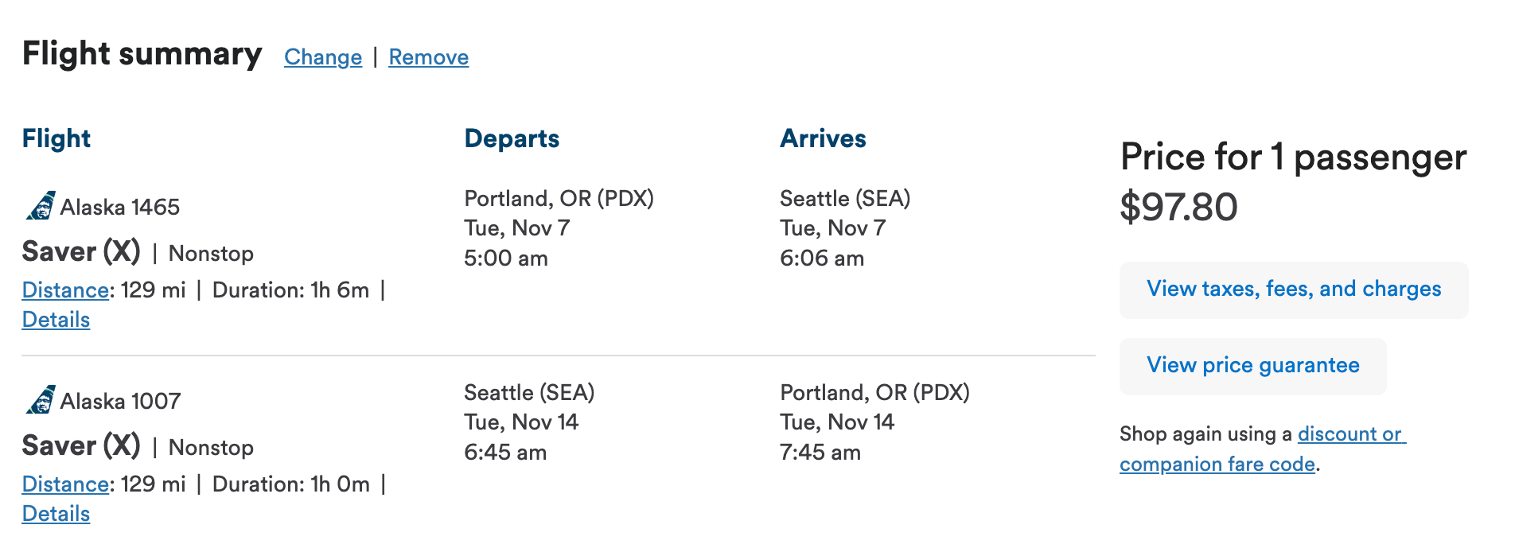This screenshot has height=552, width=1515.
Task: Click the Alaska 1007 flight number
Action: pyautogui.click(x=120, y=402)
